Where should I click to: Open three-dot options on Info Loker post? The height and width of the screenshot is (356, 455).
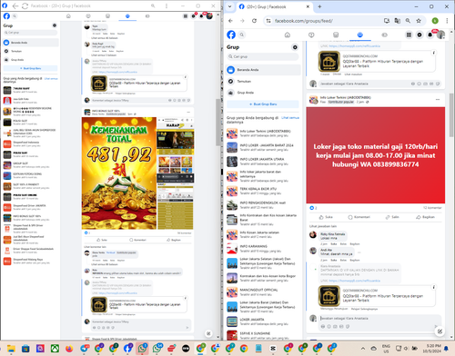(438, 99)
